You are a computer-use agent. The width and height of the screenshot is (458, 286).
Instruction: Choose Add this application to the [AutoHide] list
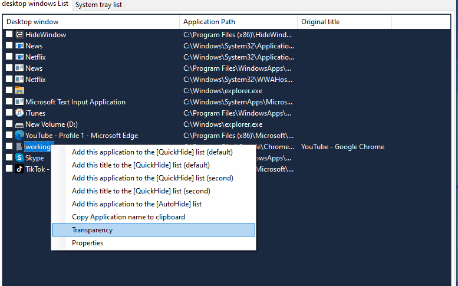153,204
